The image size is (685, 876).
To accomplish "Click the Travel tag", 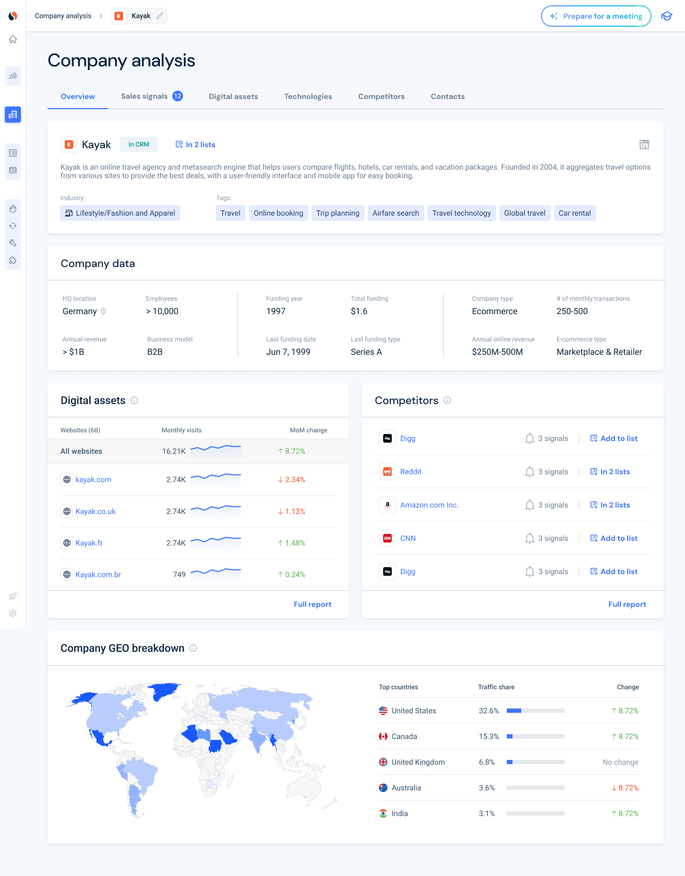I will pyautogui.click(x=231, y=213).
